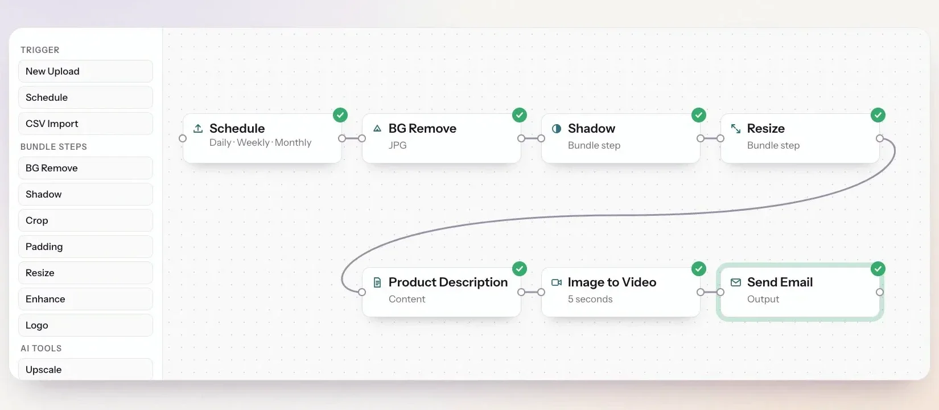Viewport: 939px width, 410px height.
Task: Click the "Daily · Weekly · Monthly" subtitle text
Action: [261, 142]
